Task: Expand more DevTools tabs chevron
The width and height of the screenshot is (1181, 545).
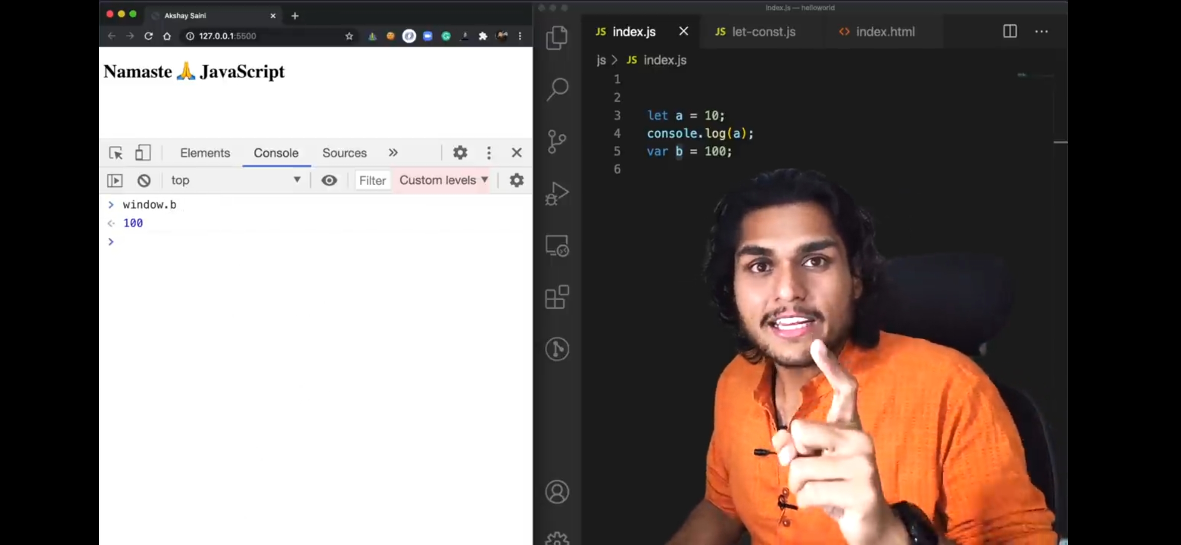Action: (393, 153)
